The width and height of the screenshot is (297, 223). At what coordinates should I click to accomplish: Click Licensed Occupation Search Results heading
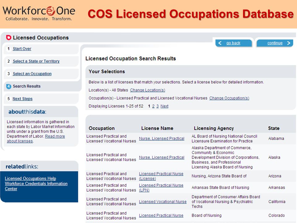pyautogui.click(x=131, y=59)
